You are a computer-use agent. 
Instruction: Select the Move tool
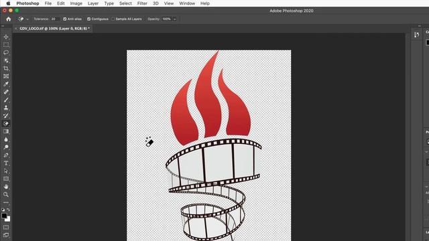(6, 37)
